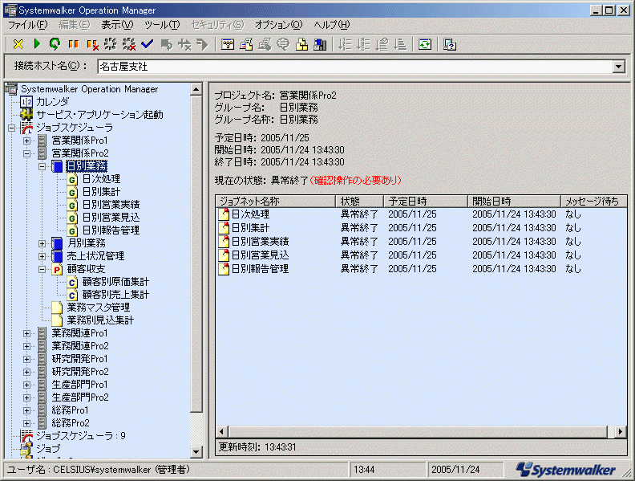Screen dimensions: 635x481
Task: Expand the 月別業務 group node
Action: pos(42,244)
